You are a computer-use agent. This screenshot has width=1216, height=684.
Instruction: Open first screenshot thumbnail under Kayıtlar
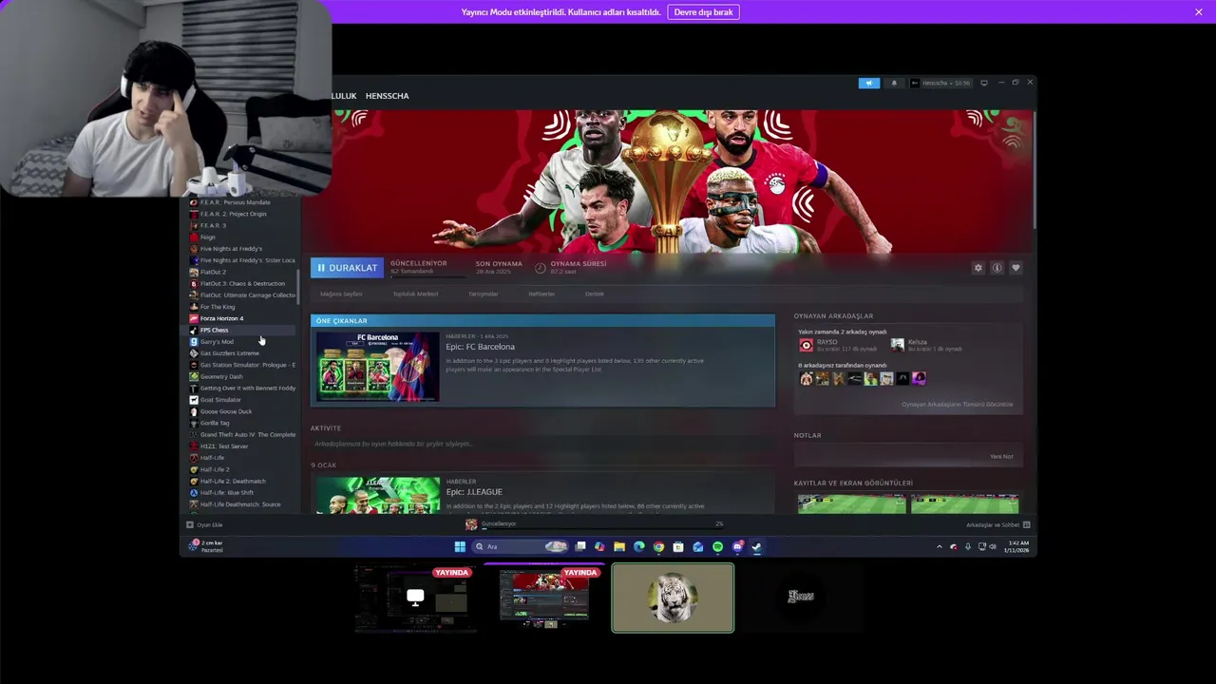pos(851,503)
